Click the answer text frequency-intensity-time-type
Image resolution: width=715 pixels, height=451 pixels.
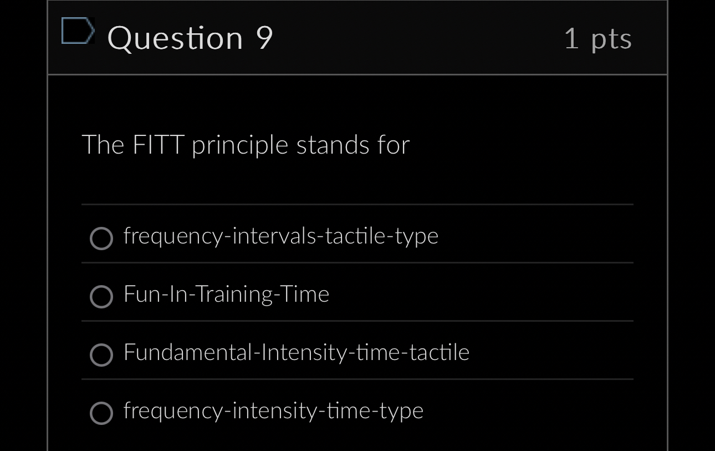coord(273,411)
